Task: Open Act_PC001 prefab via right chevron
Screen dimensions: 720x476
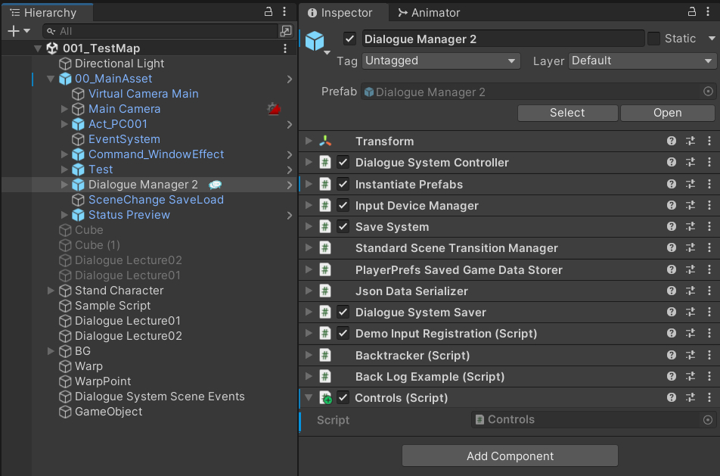Action: coord(289,125)
